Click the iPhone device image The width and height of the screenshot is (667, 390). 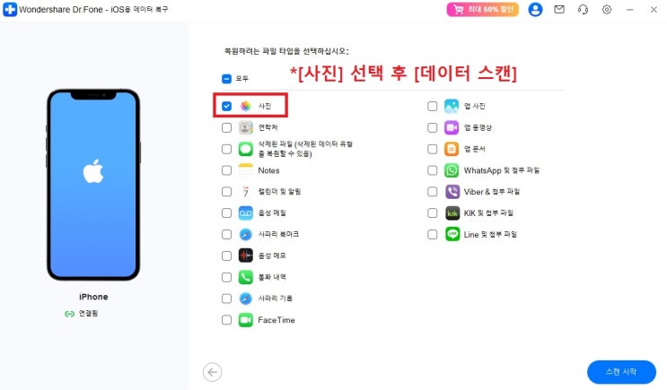93,185
